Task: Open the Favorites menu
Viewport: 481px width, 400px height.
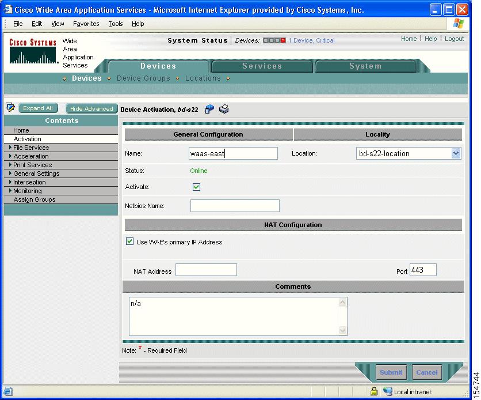Action: tap(86, 24)
